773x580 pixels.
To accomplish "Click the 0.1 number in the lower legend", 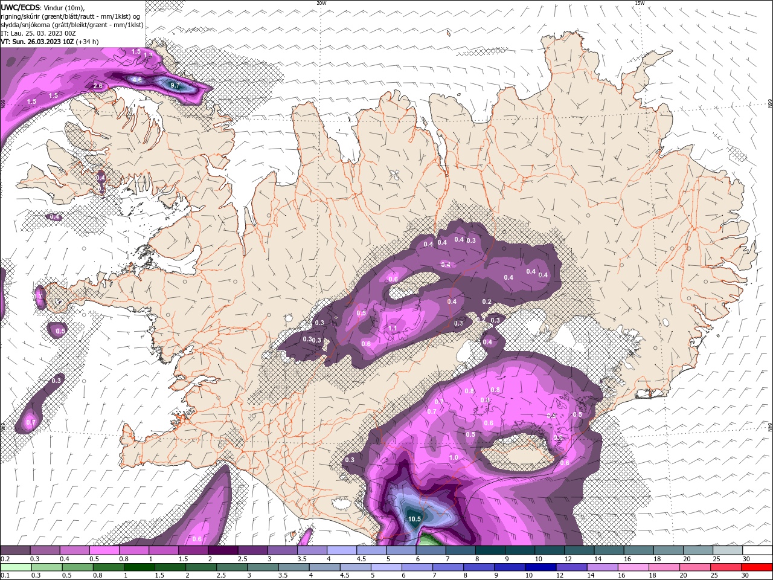I will [5, 575].
